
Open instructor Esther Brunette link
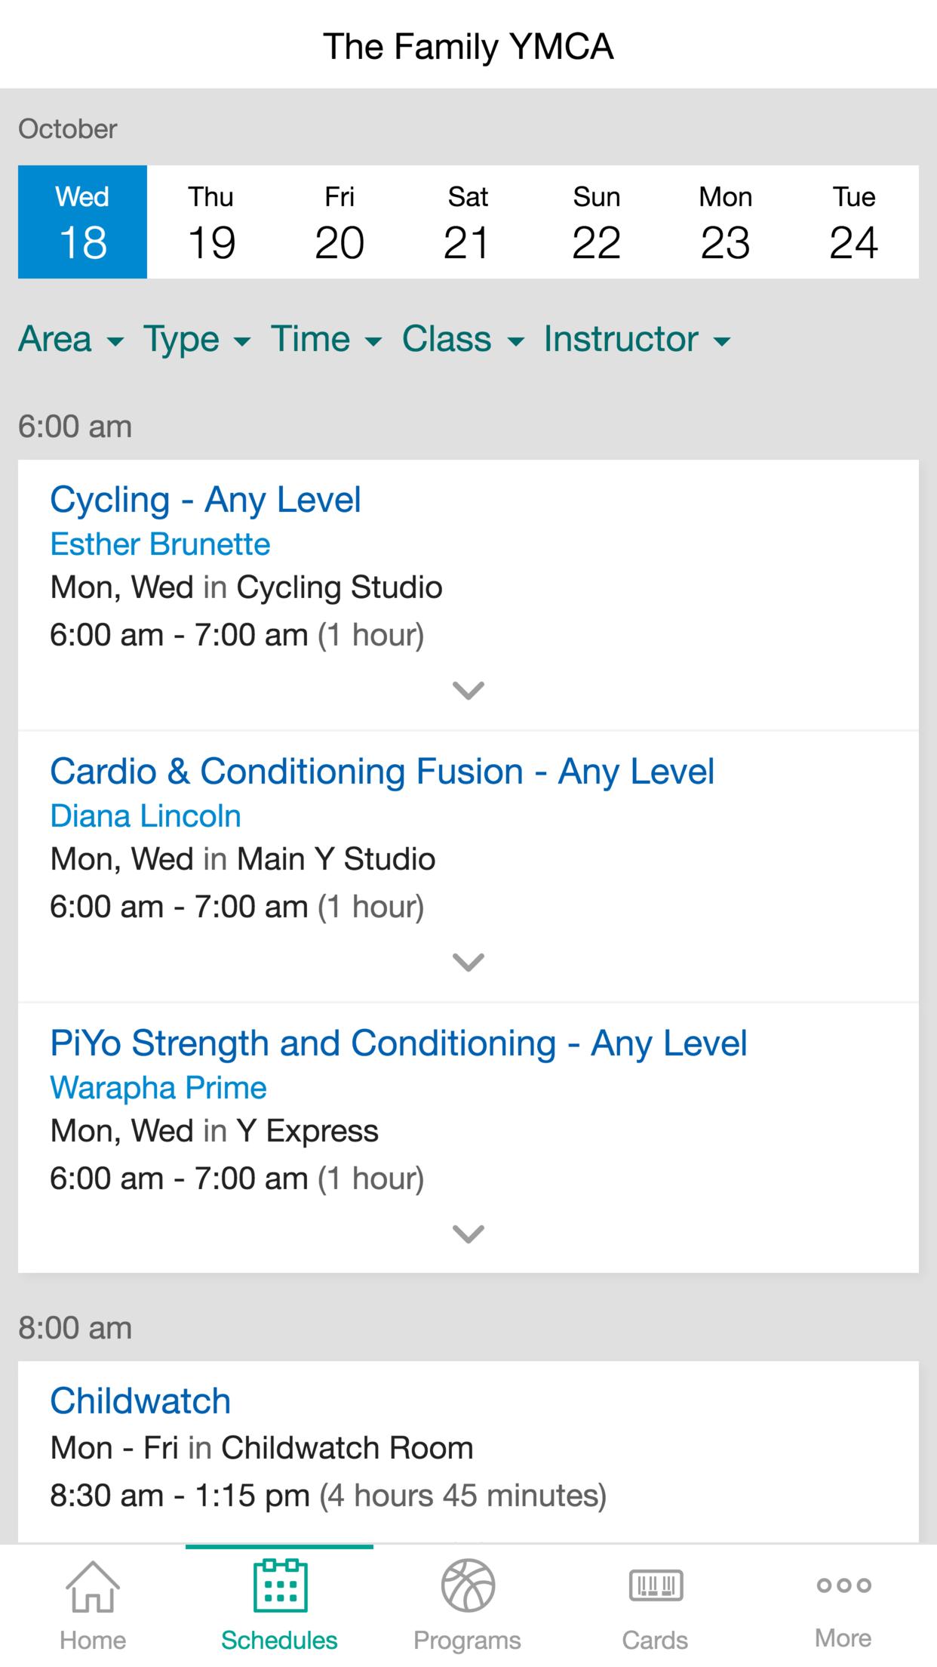pyautogui.click(x=160, y=544)
